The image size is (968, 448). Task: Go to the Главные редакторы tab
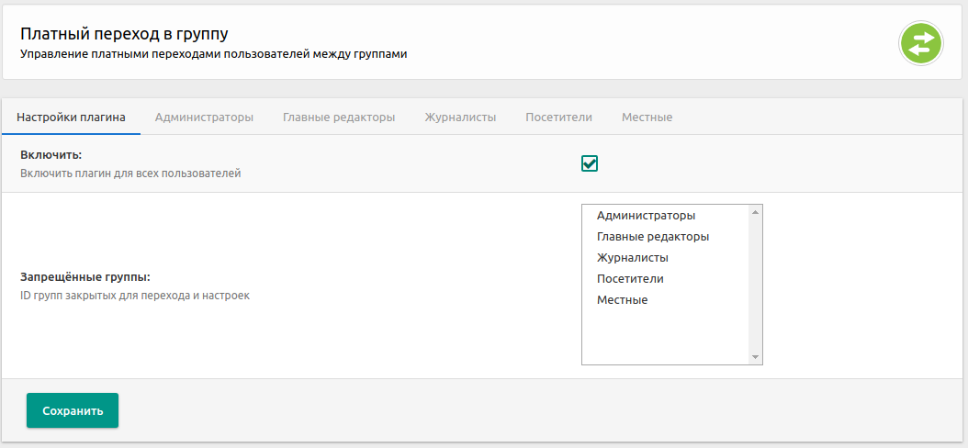339,118
